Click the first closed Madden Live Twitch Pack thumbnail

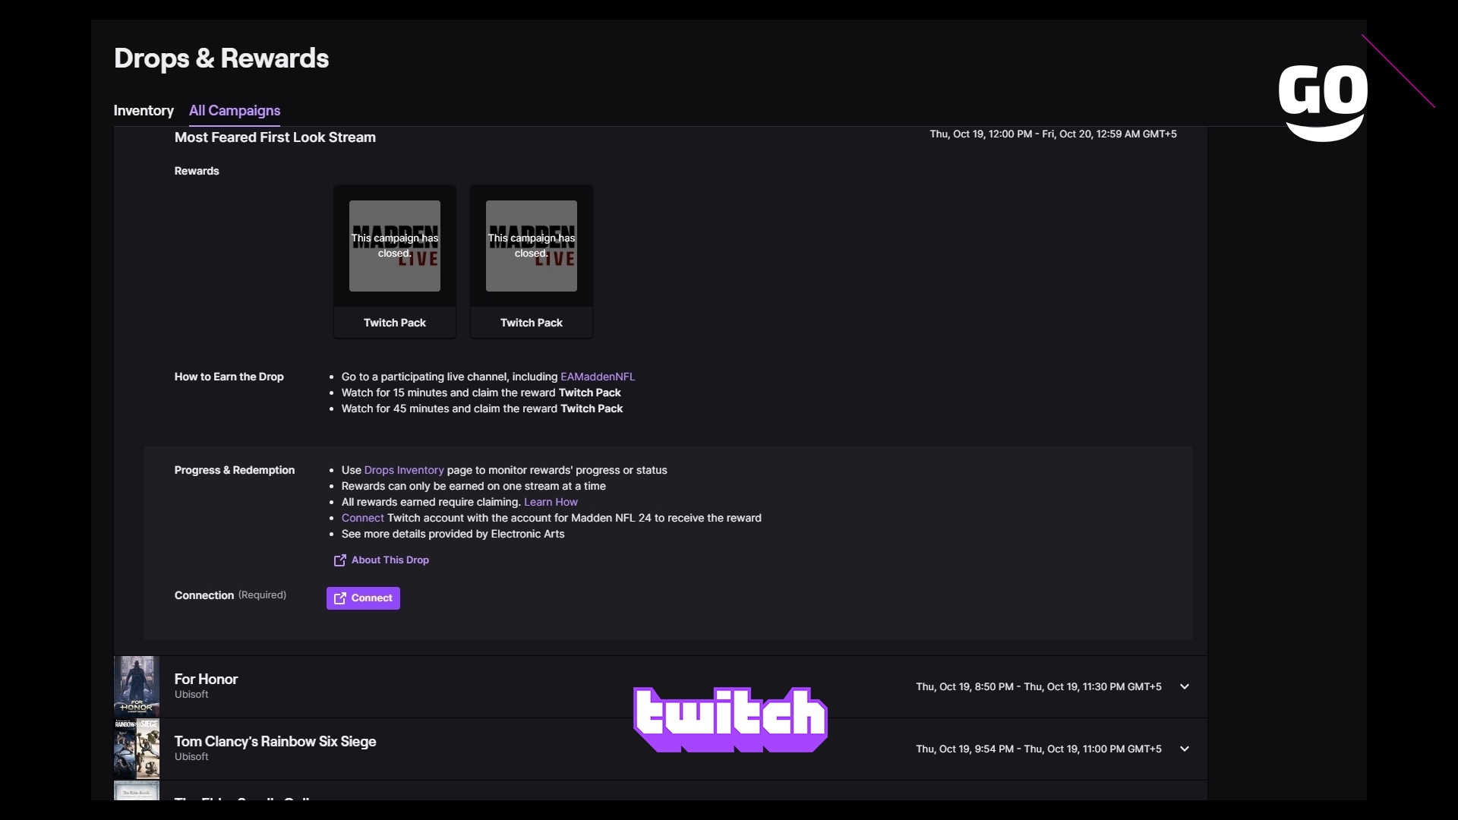395,245
